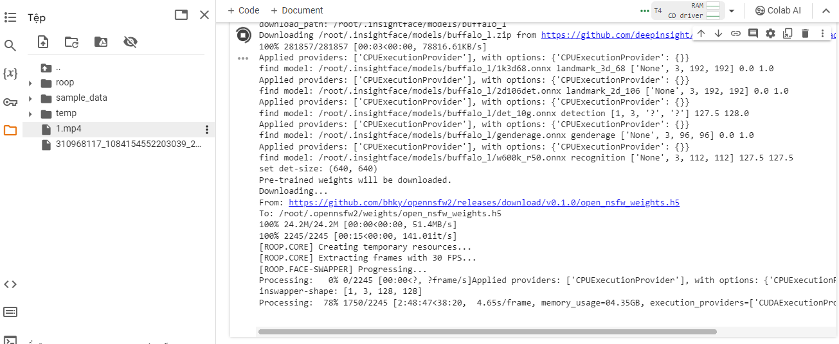Image resolution: width=839 pixels, height=344 pixels.
Task: Stop the running cell execution
Action: point(243,35)
